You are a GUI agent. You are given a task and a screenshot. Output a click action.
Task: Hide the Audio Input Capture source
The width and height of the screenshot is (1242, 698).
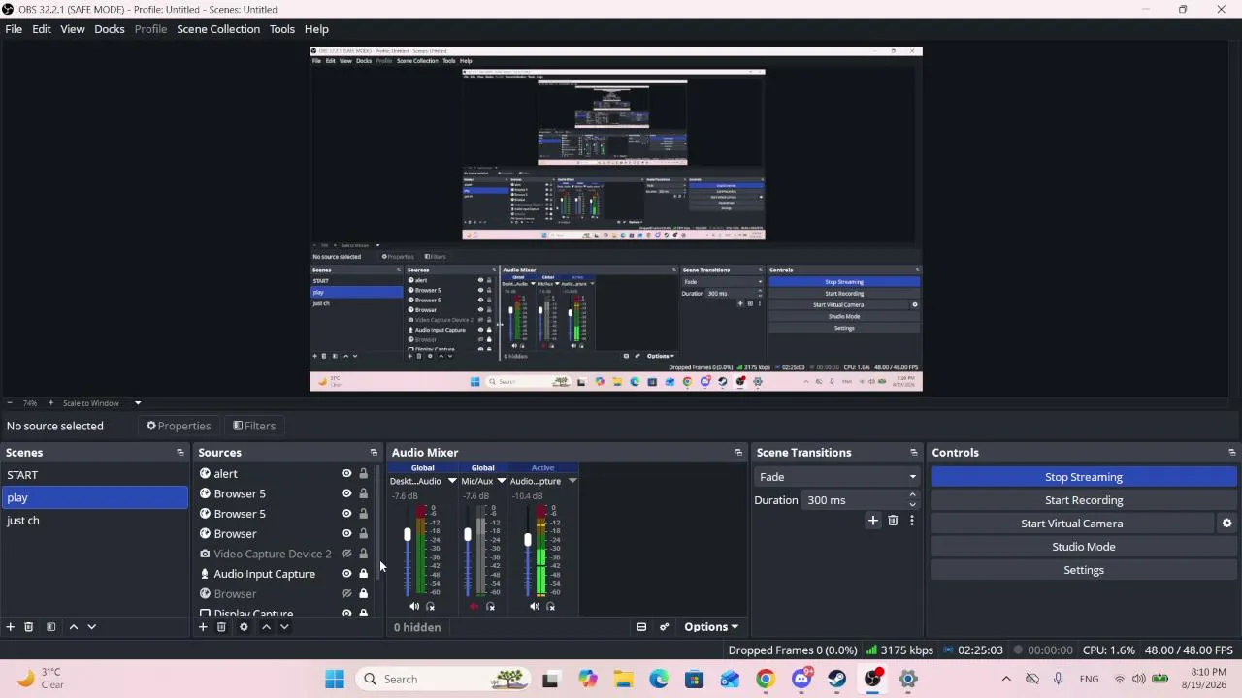tap(346, 574)
